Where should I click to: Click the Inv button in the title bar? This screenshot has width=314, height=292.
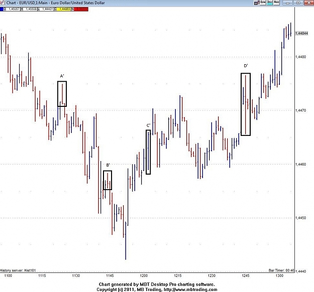tap(270, 3)
